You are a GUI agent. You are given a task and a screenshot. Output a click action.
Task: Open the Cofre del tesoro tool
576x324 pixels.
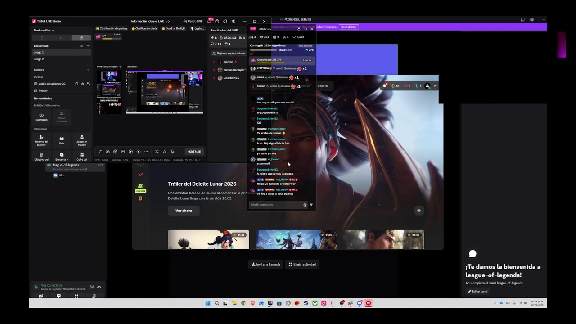pos(82,157)
